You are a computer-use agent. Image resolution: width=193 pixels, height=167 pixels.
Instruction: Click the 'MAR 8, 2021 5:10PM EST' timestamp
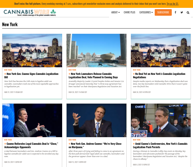coord(141,165)
